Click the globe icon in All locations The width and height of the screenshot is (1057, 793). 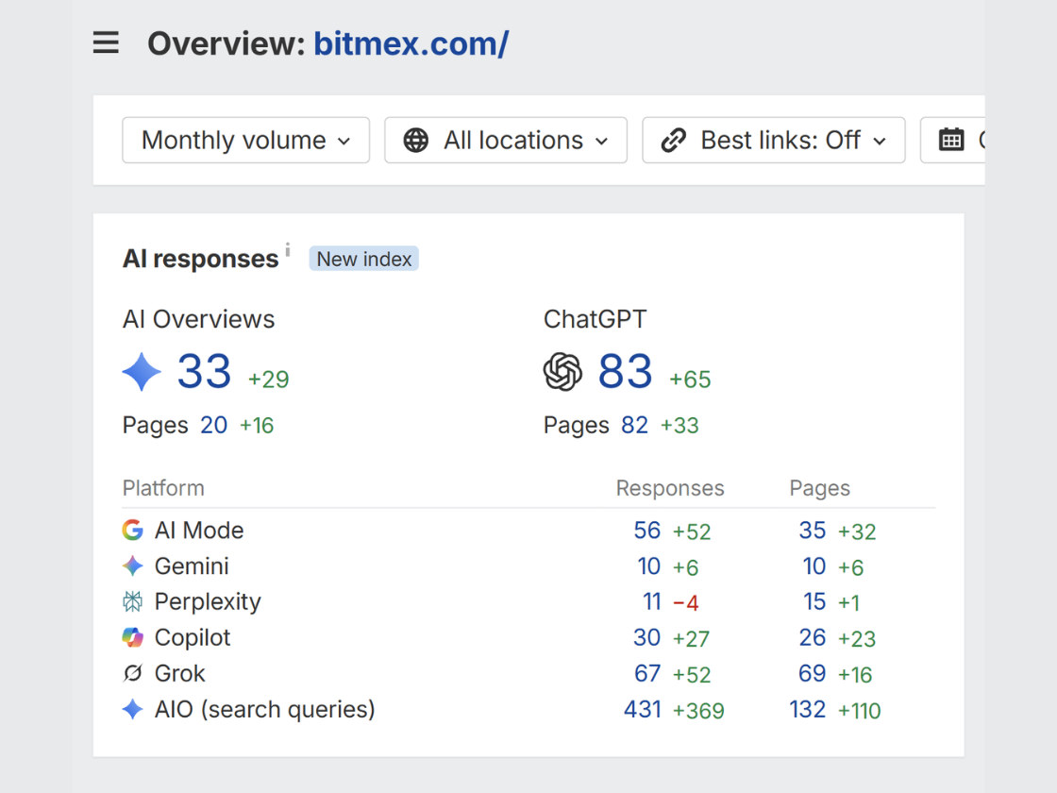pyautogui.click(x=416, y=141)
